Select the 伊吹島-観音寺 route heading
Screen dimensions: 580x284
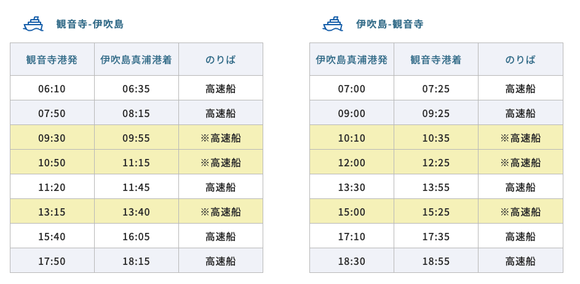(x=390, y=25)
